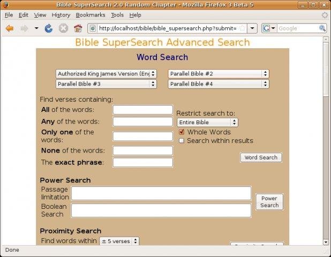The width and height of the screenshot is (331, 257).
Task: Bookmark this page with the star icon
Action: point(243,28)
